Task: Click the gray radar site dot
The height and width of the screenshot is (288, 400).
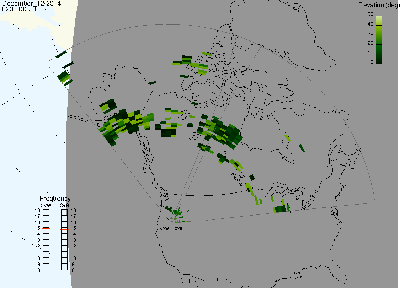Action: pos(172,222)
